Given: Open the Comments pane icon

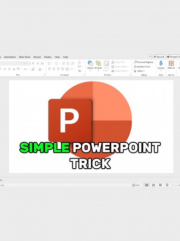Looking at the screenshot, I should tap(150, 57).
